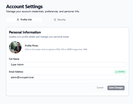
Task: Click the Verified badge
Action: click(x=120, y=72)
